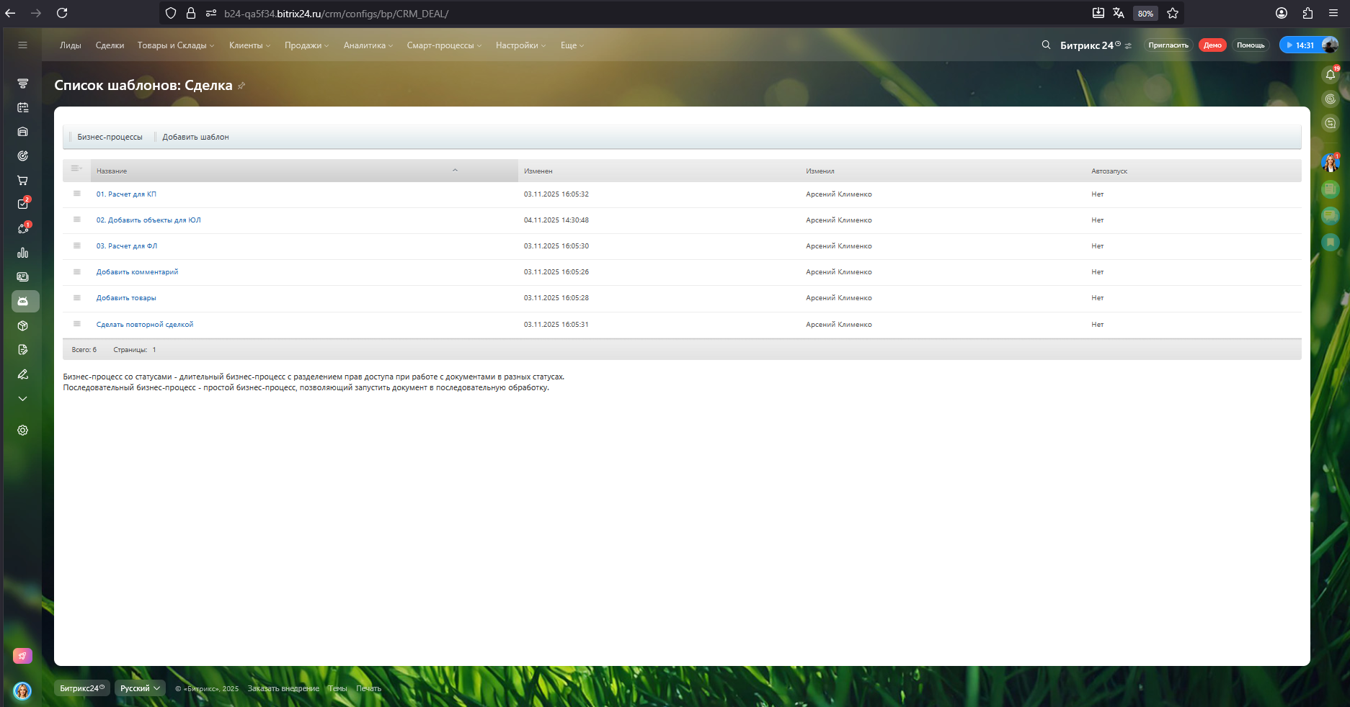Pin the page using the icon beside the title
The image size is (1350, 707).
[x=241, y=86]
